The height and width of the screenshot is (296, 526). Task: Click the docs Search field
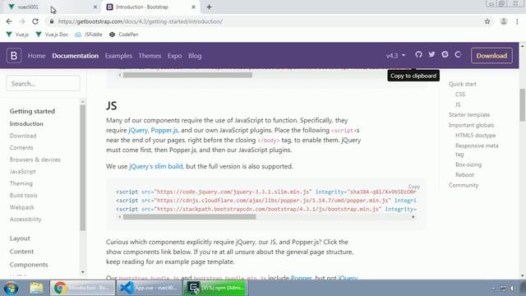click(43, 83)
